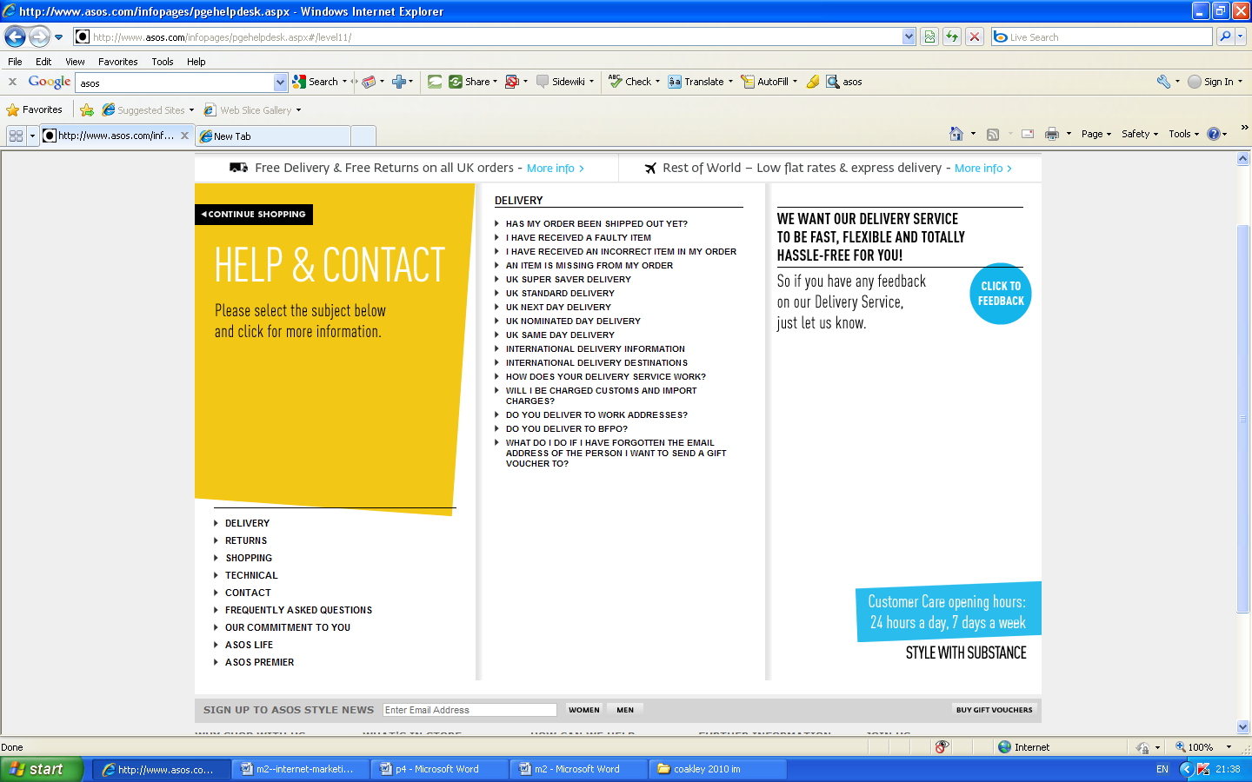Click the Help question mark icon
Viewport: 1252px width, 782px height.
pos(1214,134)
